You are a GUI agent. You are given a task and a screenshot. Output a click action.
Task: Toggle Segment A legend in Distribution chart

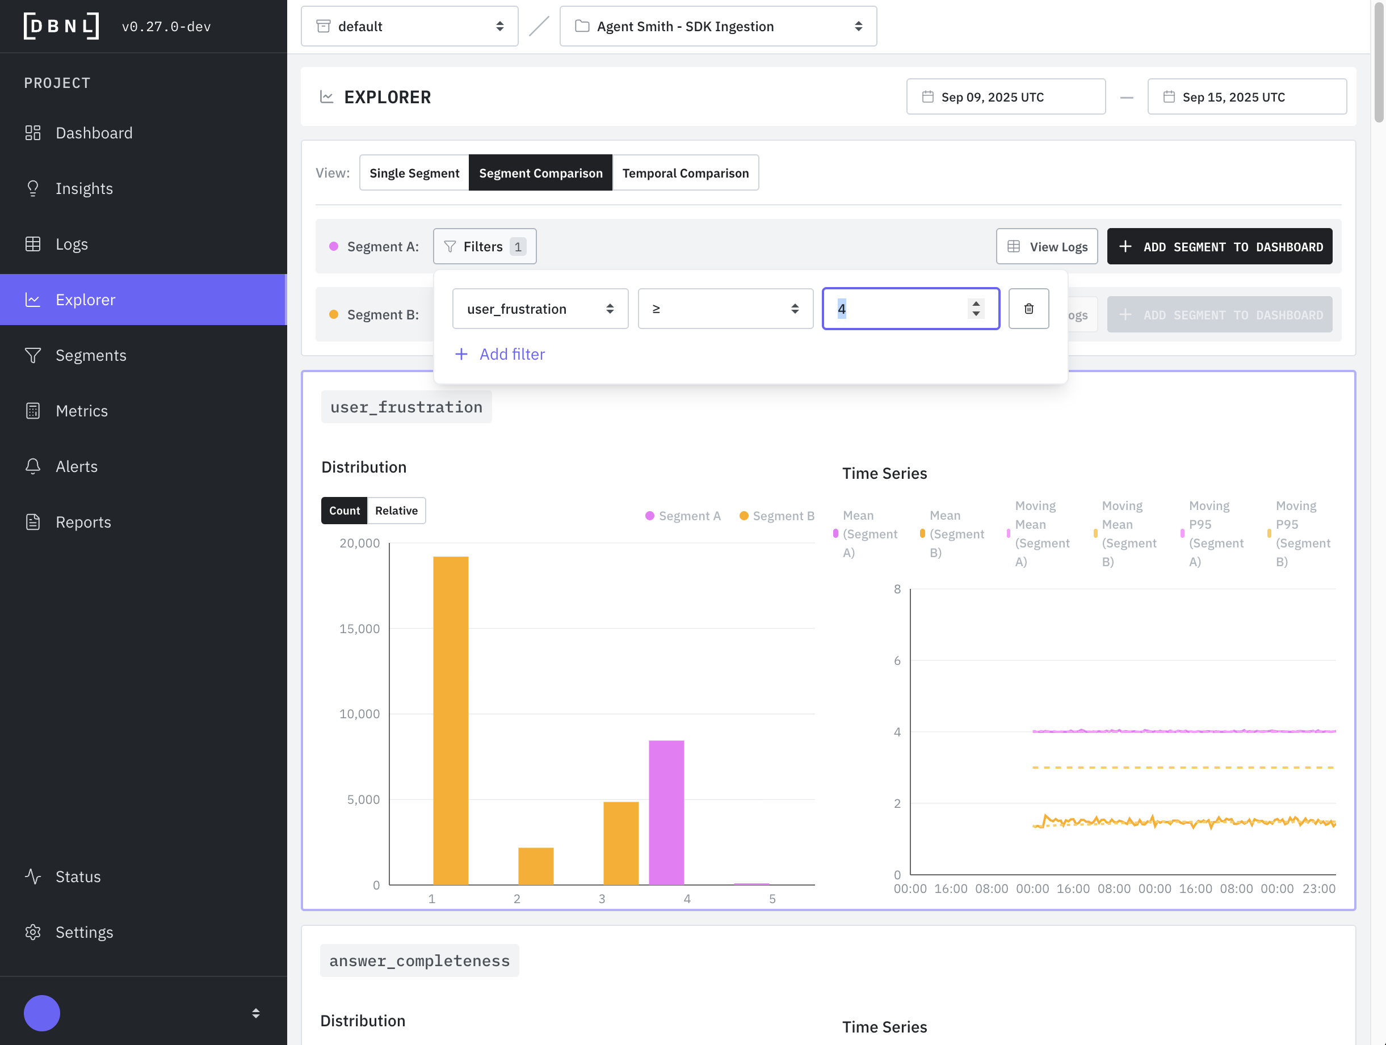[683, 516]
